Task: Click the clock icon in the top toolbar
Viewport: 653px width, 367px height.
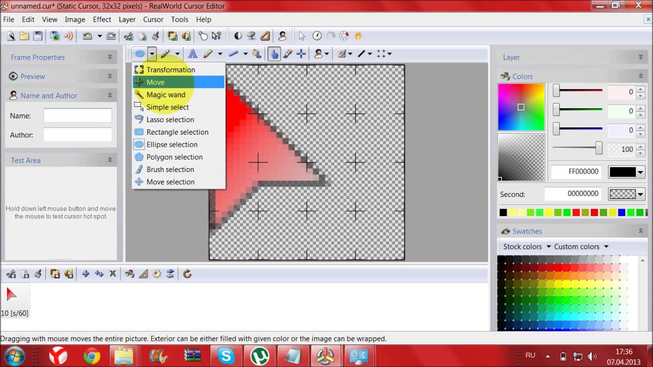Action: point(317,36)
